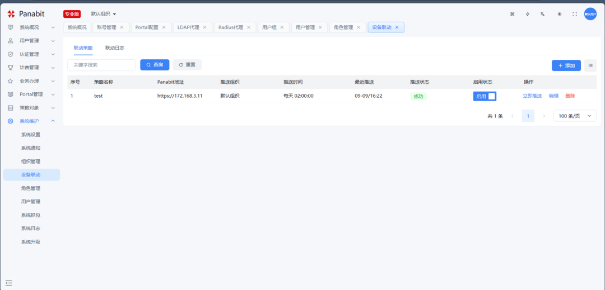Click the fullscreen icon in header

575,14
